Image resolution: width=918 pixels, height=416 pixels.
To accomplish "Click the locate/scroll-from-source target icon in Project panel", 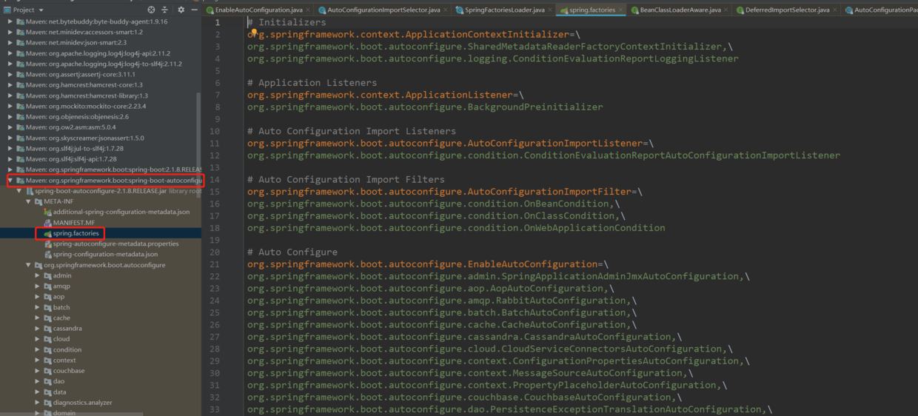I will (x=151, y=10).
